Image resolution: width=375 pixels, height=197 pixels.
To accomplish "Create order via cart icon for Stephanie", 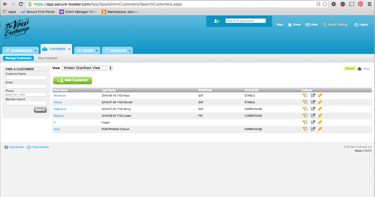I will [x=313, y=109].
